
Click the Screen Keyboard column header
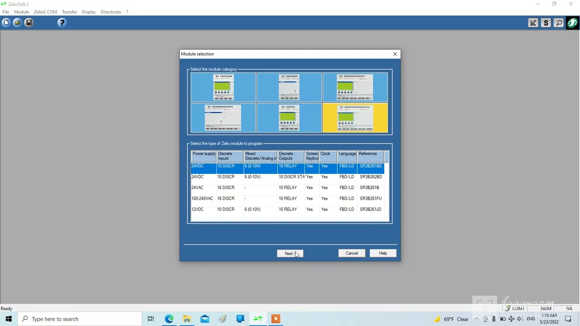[312, 156]
